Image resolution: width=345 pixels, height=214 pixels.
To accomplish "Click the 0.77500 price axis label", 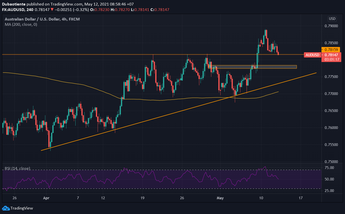I will (331, 77).
